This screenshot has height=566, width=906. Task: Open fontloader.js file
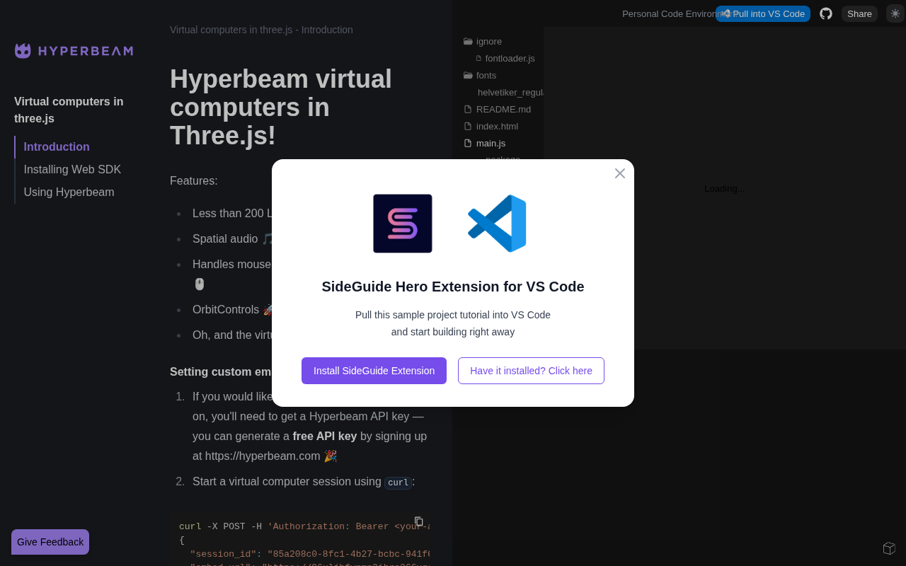coord(505,58)
